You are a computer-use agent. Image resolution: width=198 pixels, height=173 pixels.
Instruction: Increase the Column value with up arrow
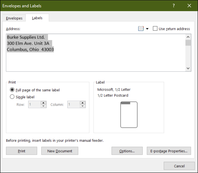click(x=83, y=103)
